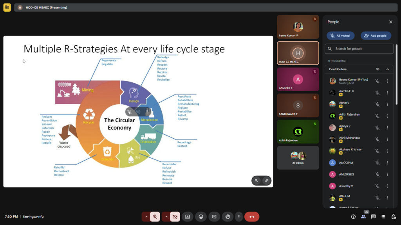Open more options in bottom call bar
The width and height of the screenshot is (401, 225).
(238, 216)
